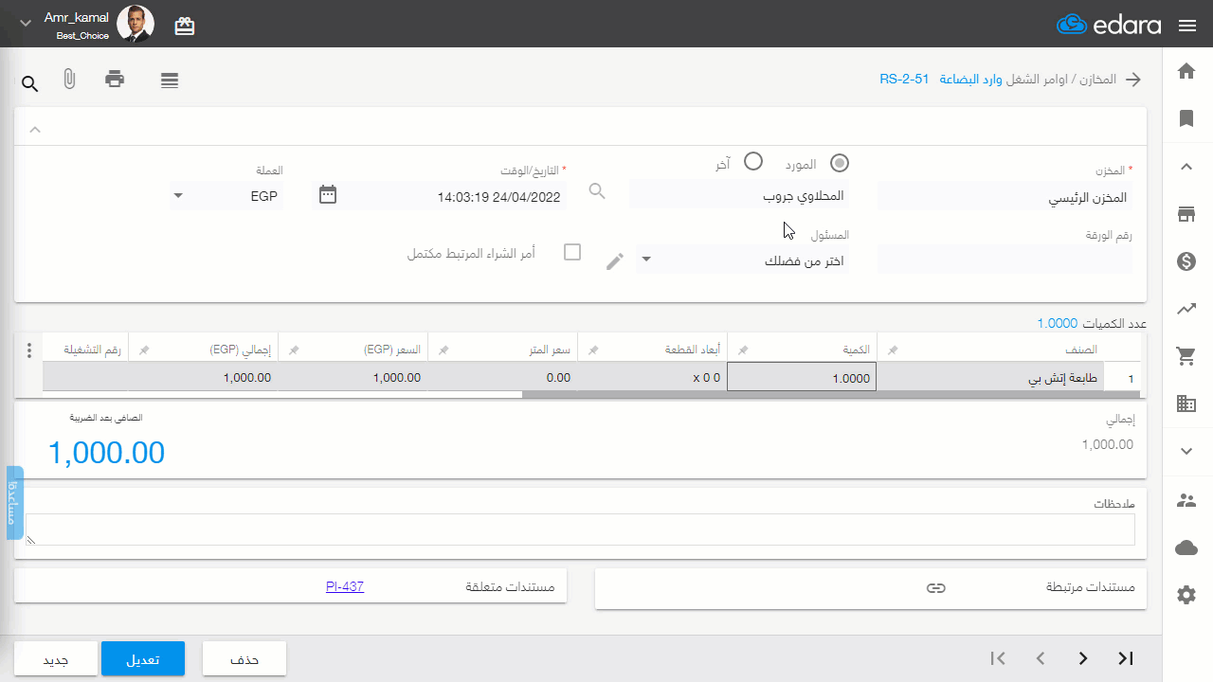Select the quantity cell 1.0000
1213x682 pixels.
802,377
